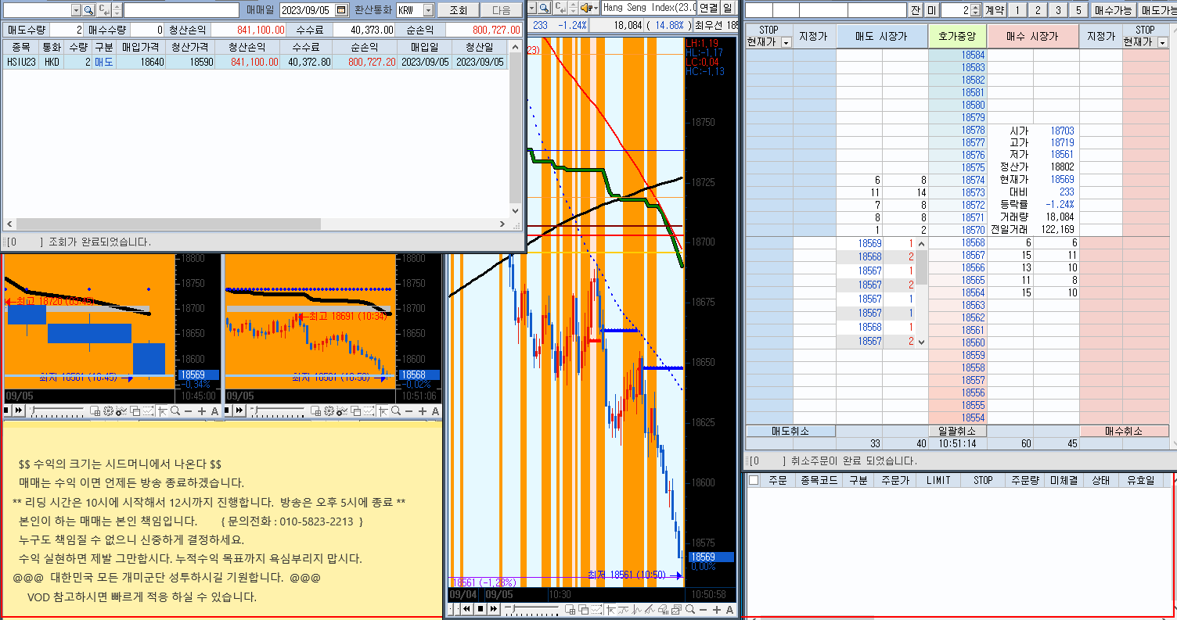
Task: Select quantity preset 3
Action: (1058, 10)
